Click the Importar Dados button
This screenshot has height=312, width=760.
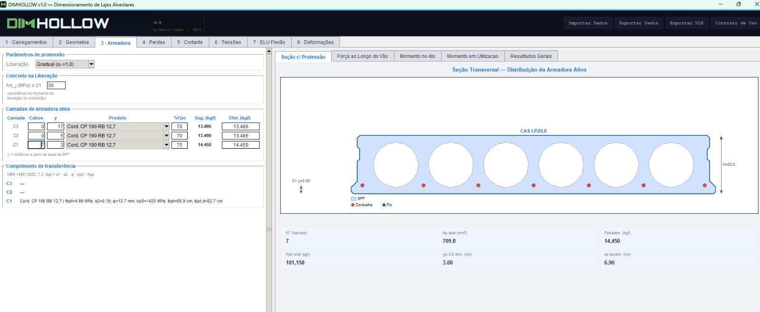click(x=588, y=23)
